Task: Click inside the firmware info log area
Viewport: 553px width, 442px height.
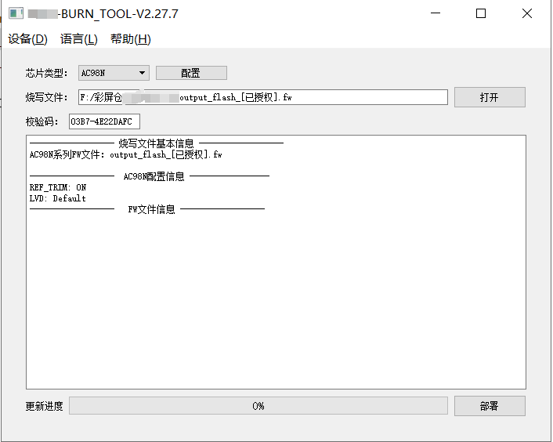Action: coord(276,262)
